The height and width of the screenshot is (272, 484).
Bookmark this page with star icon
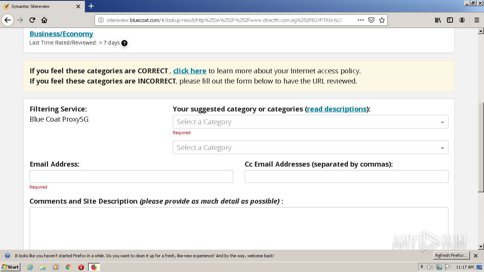382,20
